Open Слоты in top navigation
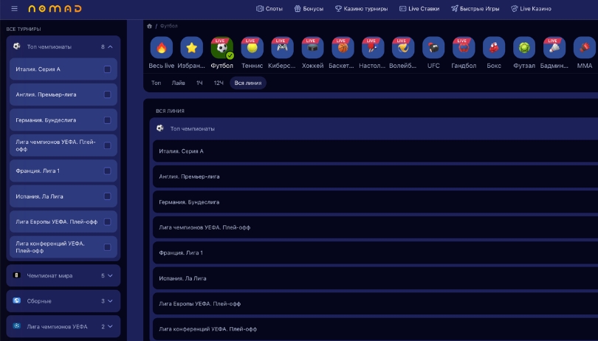 tap(269, 8)
